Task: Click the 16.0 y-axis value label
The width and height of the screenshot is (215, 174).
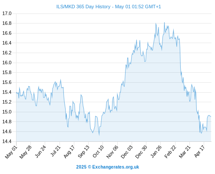Action: (x=7, y=63)
